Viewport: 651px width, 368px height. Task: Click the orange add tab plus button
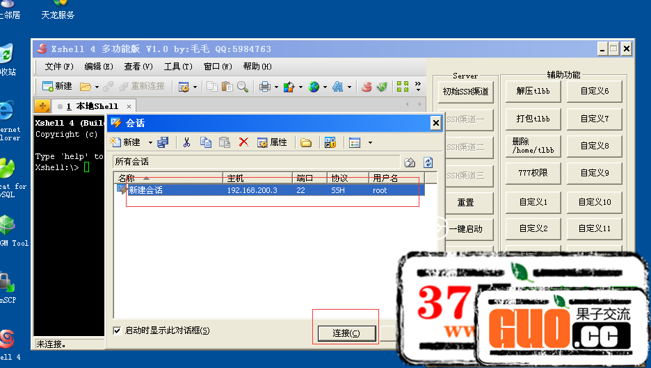click(x=42, y=106)
